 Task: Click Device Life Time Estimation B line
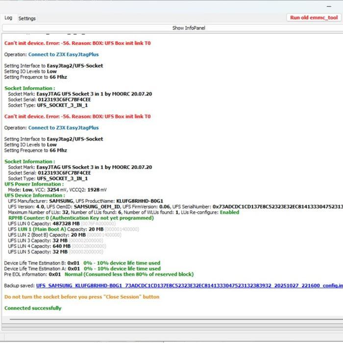click(x=82, y=263)
